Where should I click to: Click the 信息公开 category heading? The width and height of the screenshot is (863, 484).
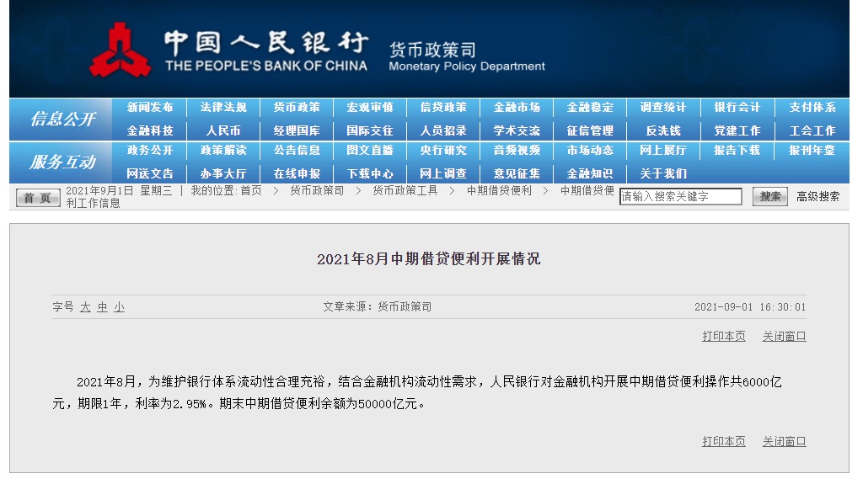[x=62, y=119]
